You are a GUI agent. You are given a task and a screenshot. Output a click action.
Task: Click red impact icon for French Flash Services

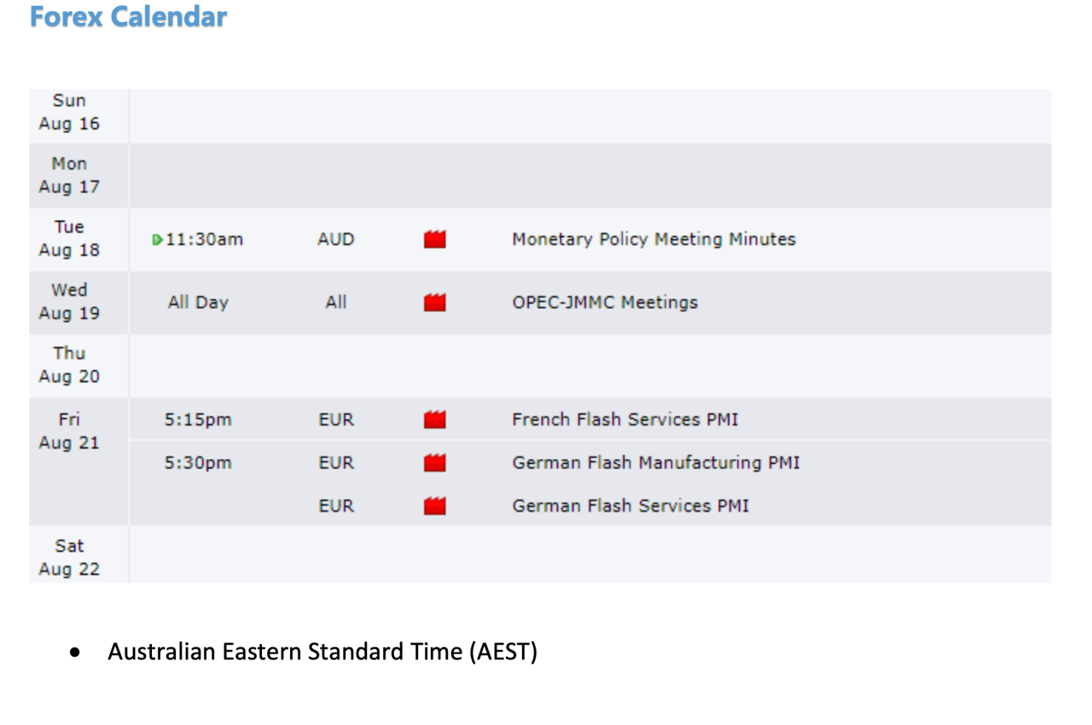tap(435, 420)
